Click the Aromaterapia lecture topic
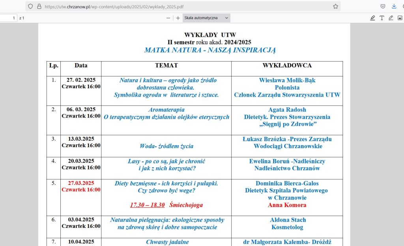 tap(166, 110)
